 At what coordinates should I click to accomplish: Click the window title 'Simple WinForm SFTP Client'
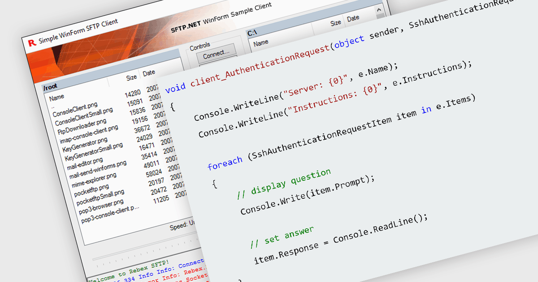[x=78, y=30]
